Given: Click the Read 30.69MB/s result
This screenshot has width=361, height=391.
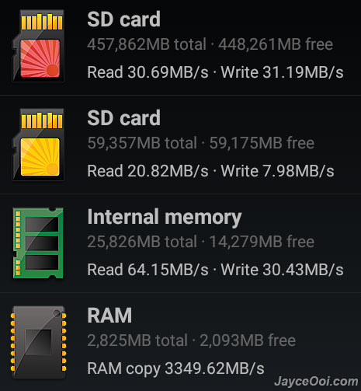Looking at the screenshot, I should coord(148,72).
